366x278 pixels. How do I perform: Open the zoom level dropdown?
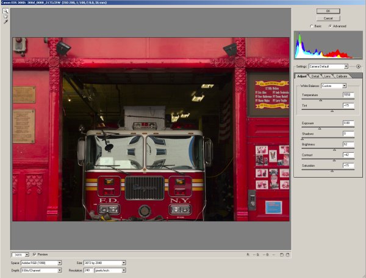coord(20,255)
